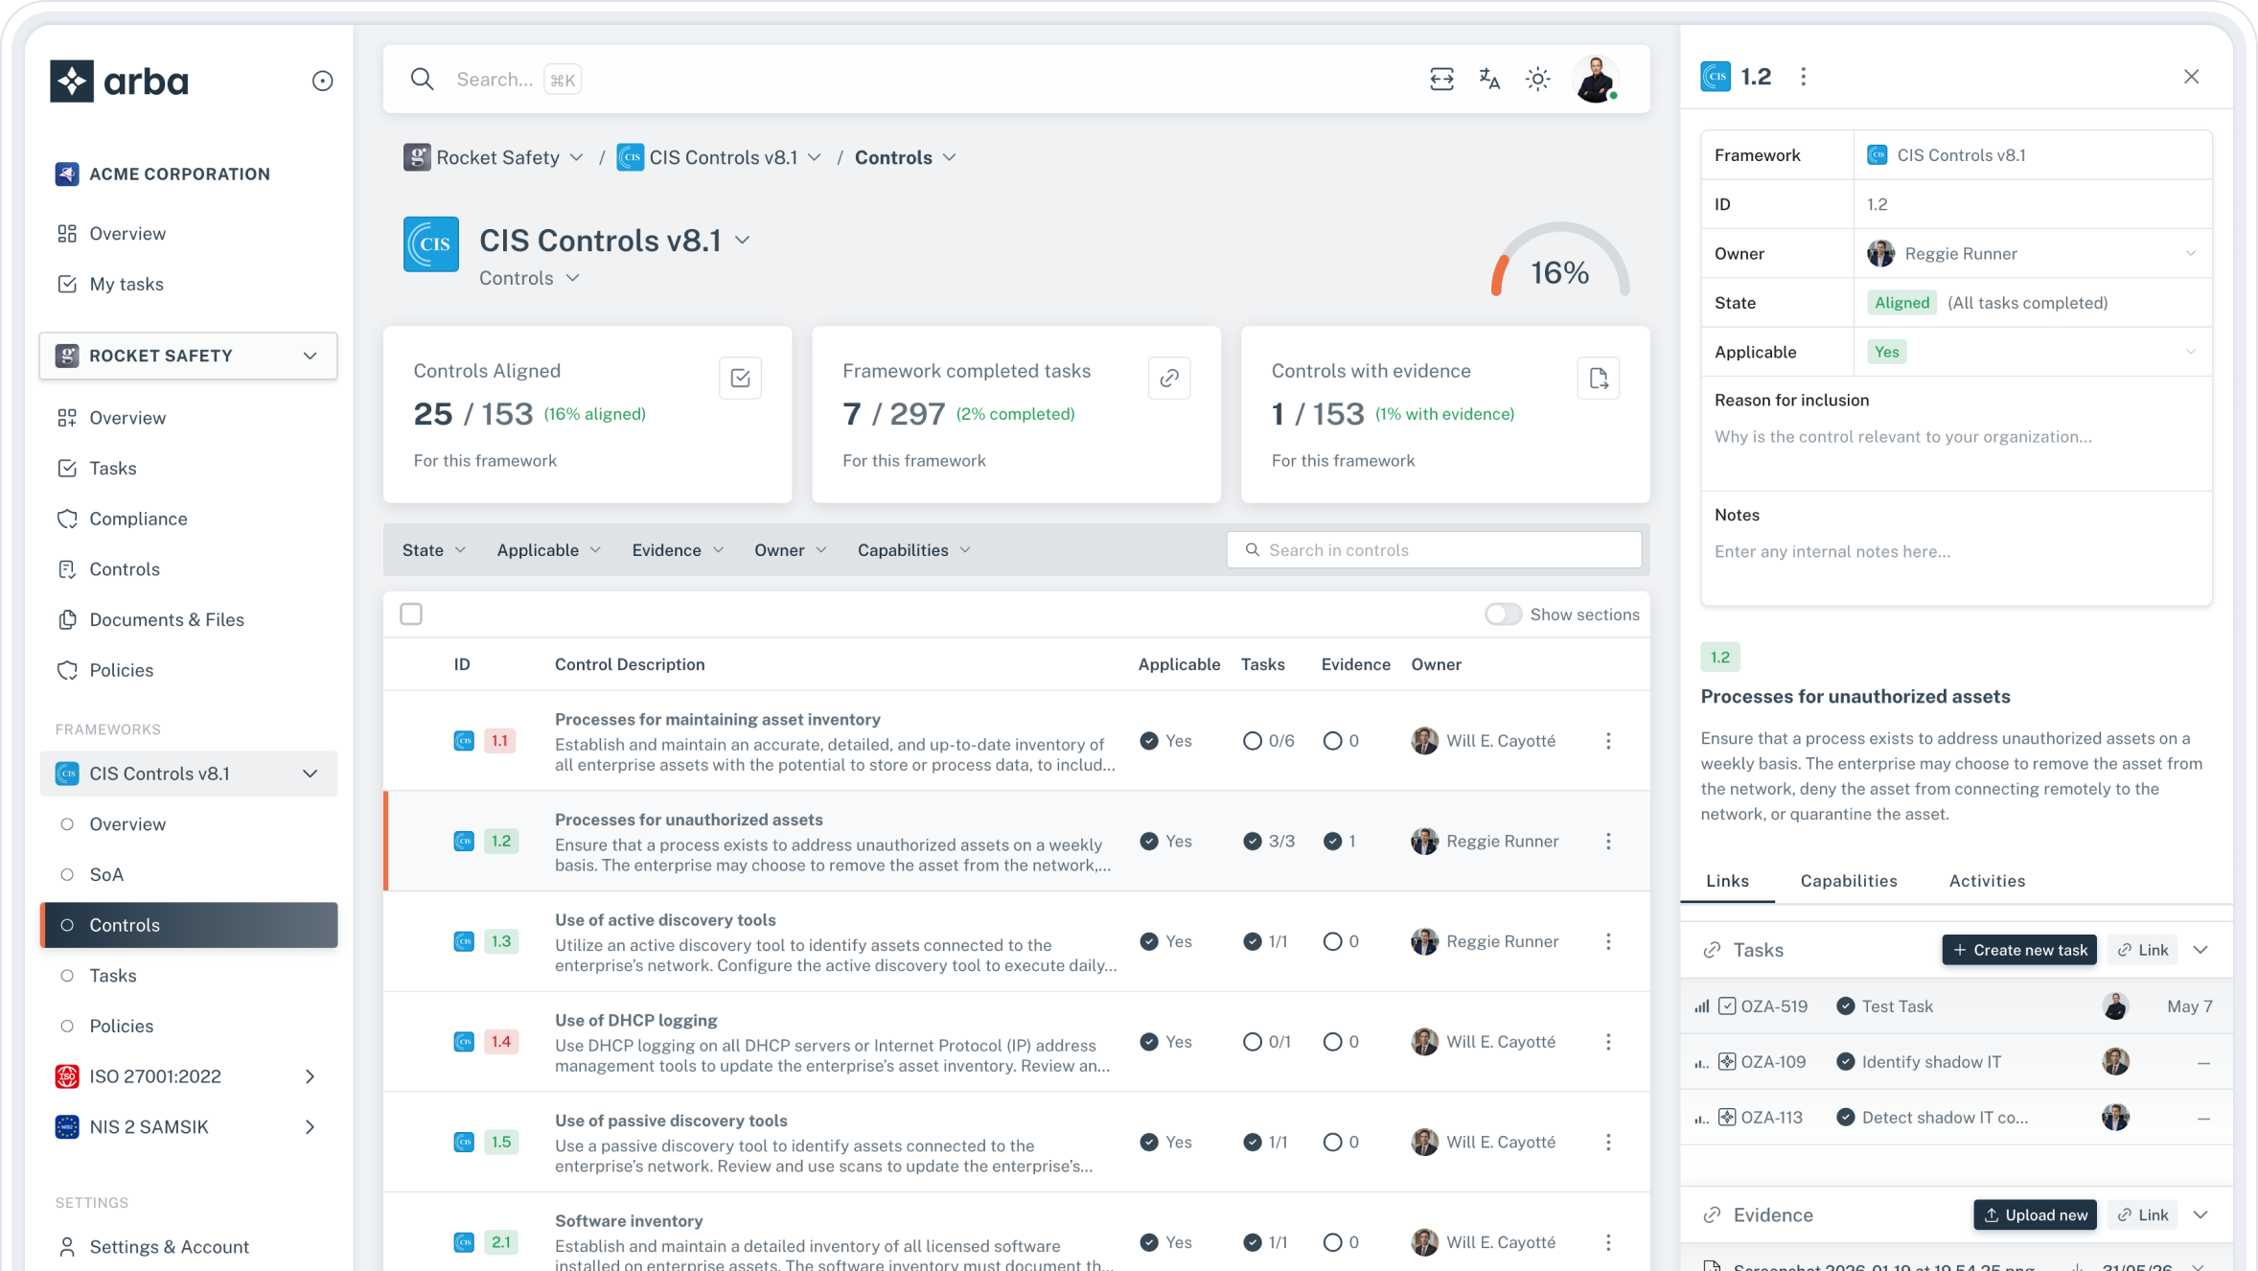Open the State filter dropdown
The width and height of the screenshot is (2258, 1271).
[434, 550]
